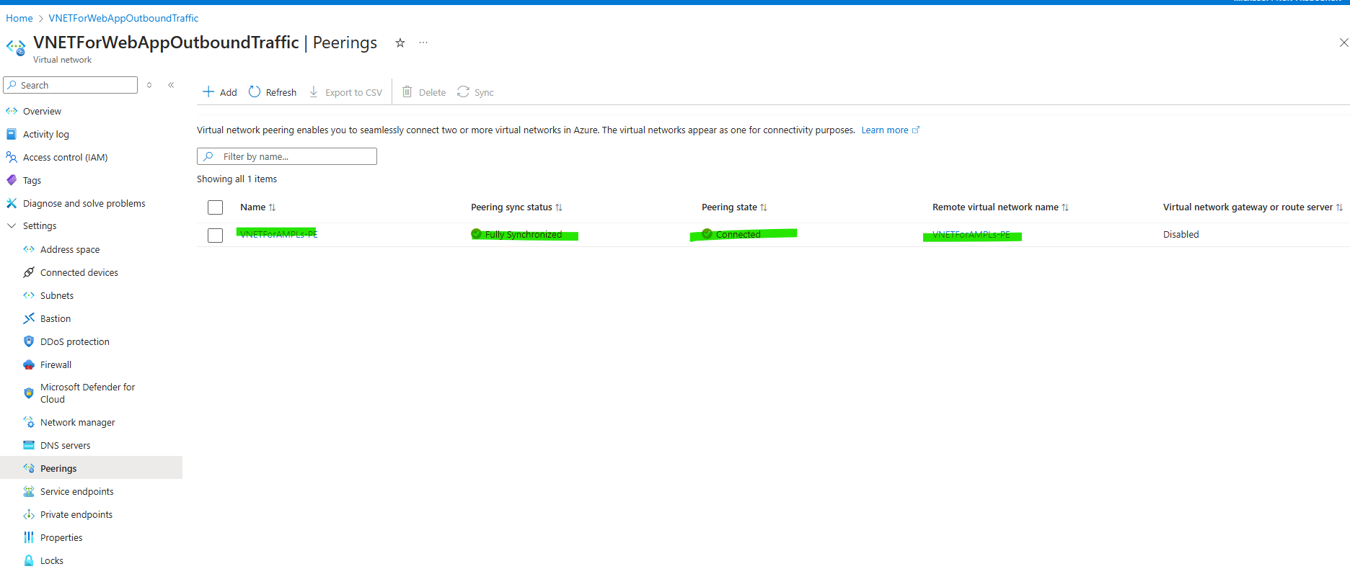
Task: Go to Subnets in settings menu
Action: (57, 295)
